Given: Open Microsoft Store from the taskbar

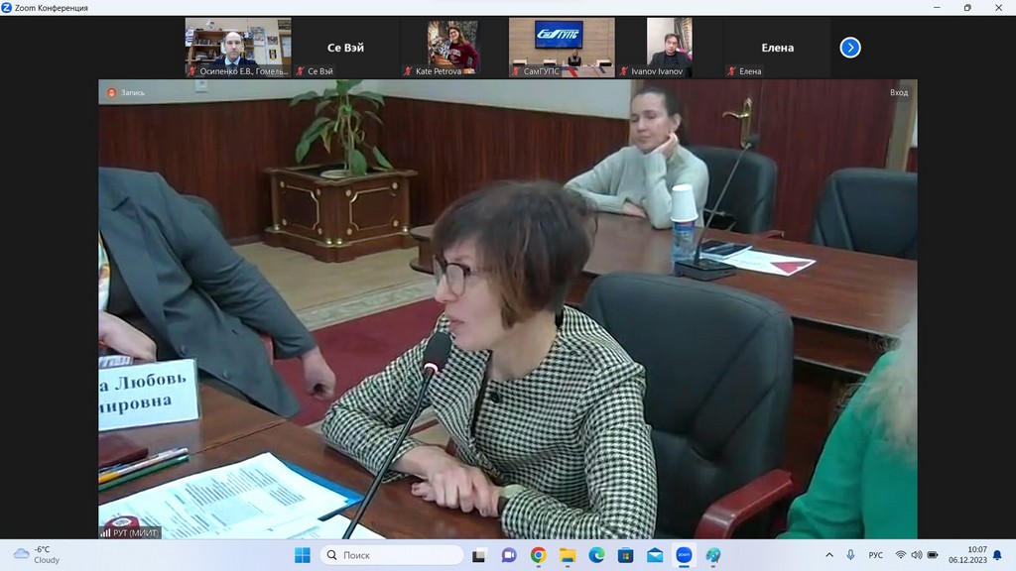Looking at the screenshot, I should (x=625, y=555).
